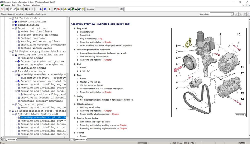Collapse the Assembly mountings node

[x=13, y=71]
